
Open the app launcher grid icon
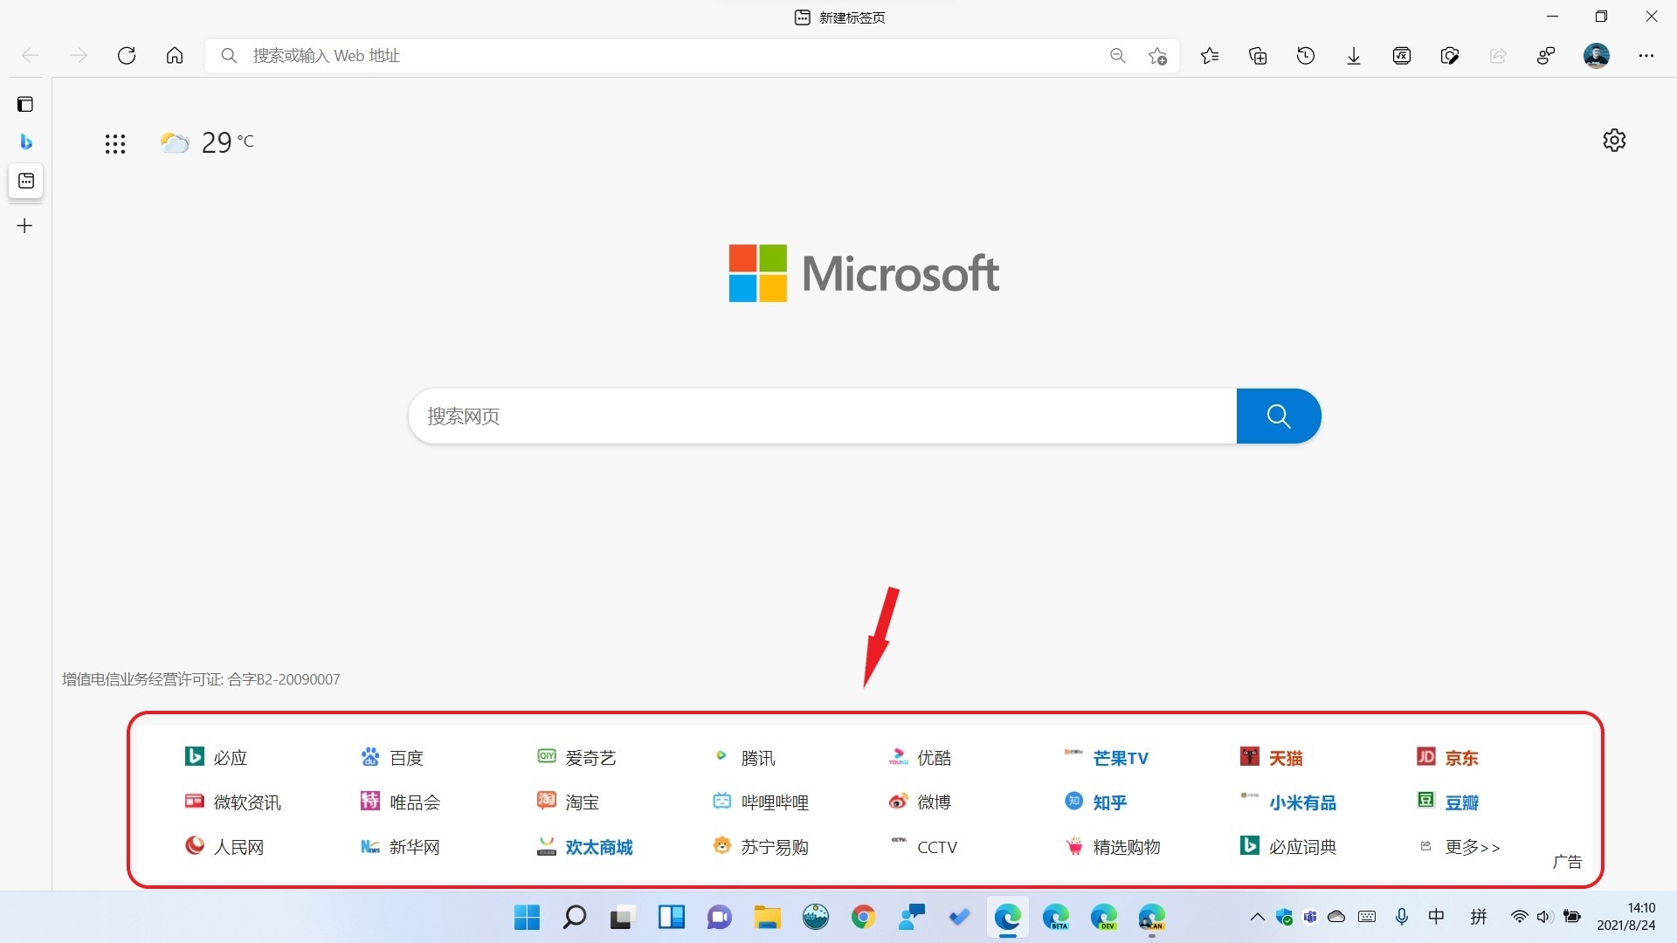[115, 144]
